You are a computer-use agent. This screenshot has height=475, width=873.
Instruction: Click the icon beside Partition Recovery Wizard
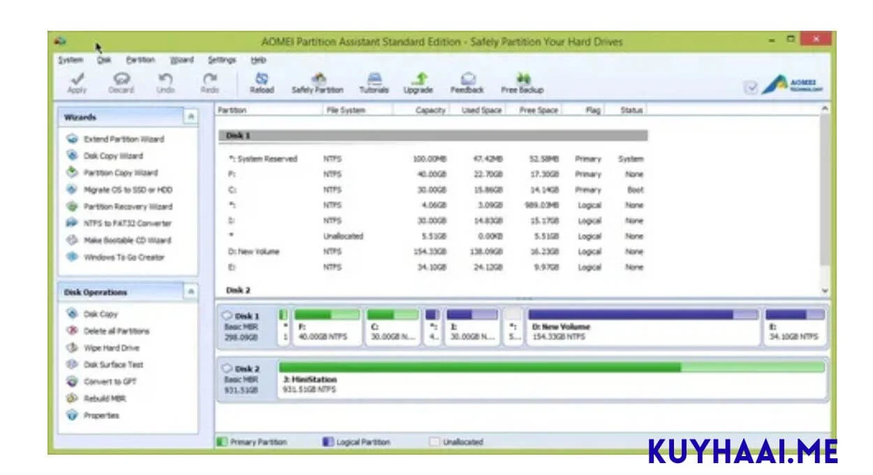[72, 206]
